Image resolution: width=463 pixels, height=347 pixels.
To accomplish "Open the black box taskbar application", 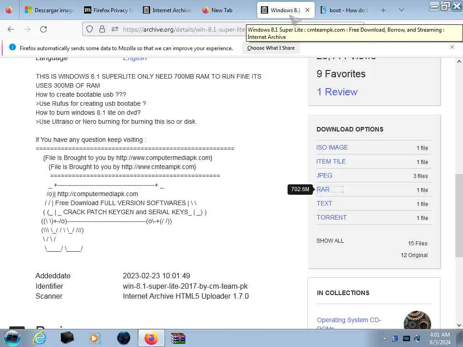I will (67, 338).
